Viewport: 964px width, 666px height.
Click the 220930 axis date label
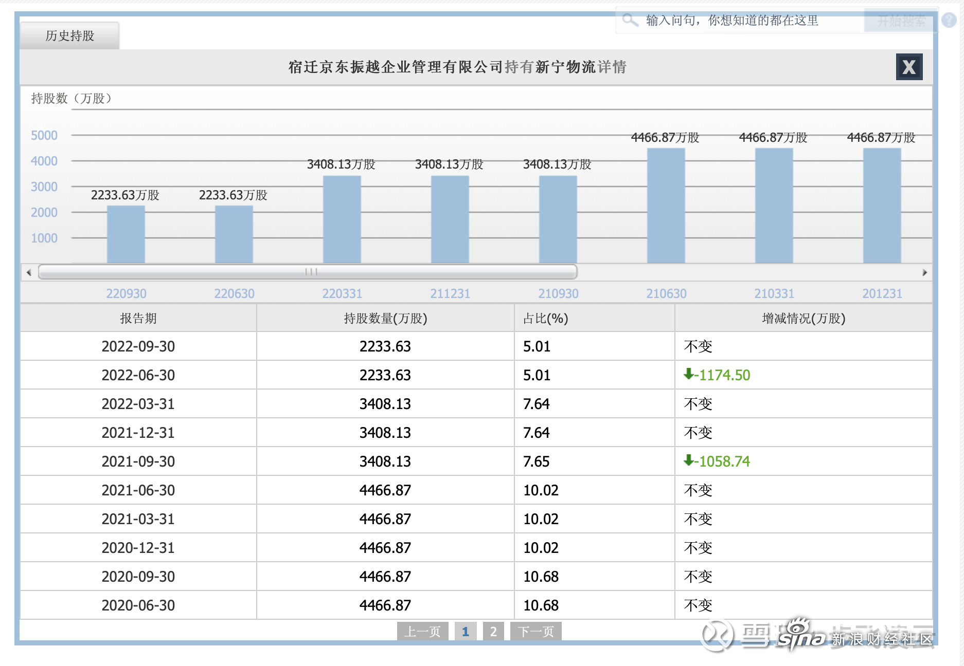click(x=126, y=293)
